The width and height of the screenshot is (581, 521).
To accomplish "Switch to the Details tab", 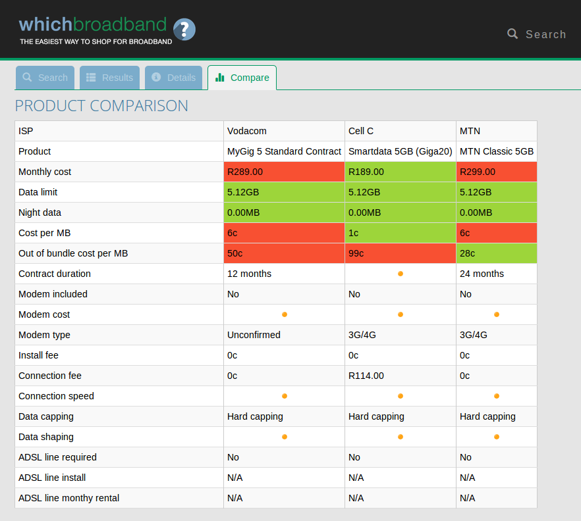I will (175, 78).
